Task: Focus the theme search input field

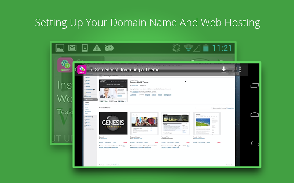Action: click(x=204, y=108)
